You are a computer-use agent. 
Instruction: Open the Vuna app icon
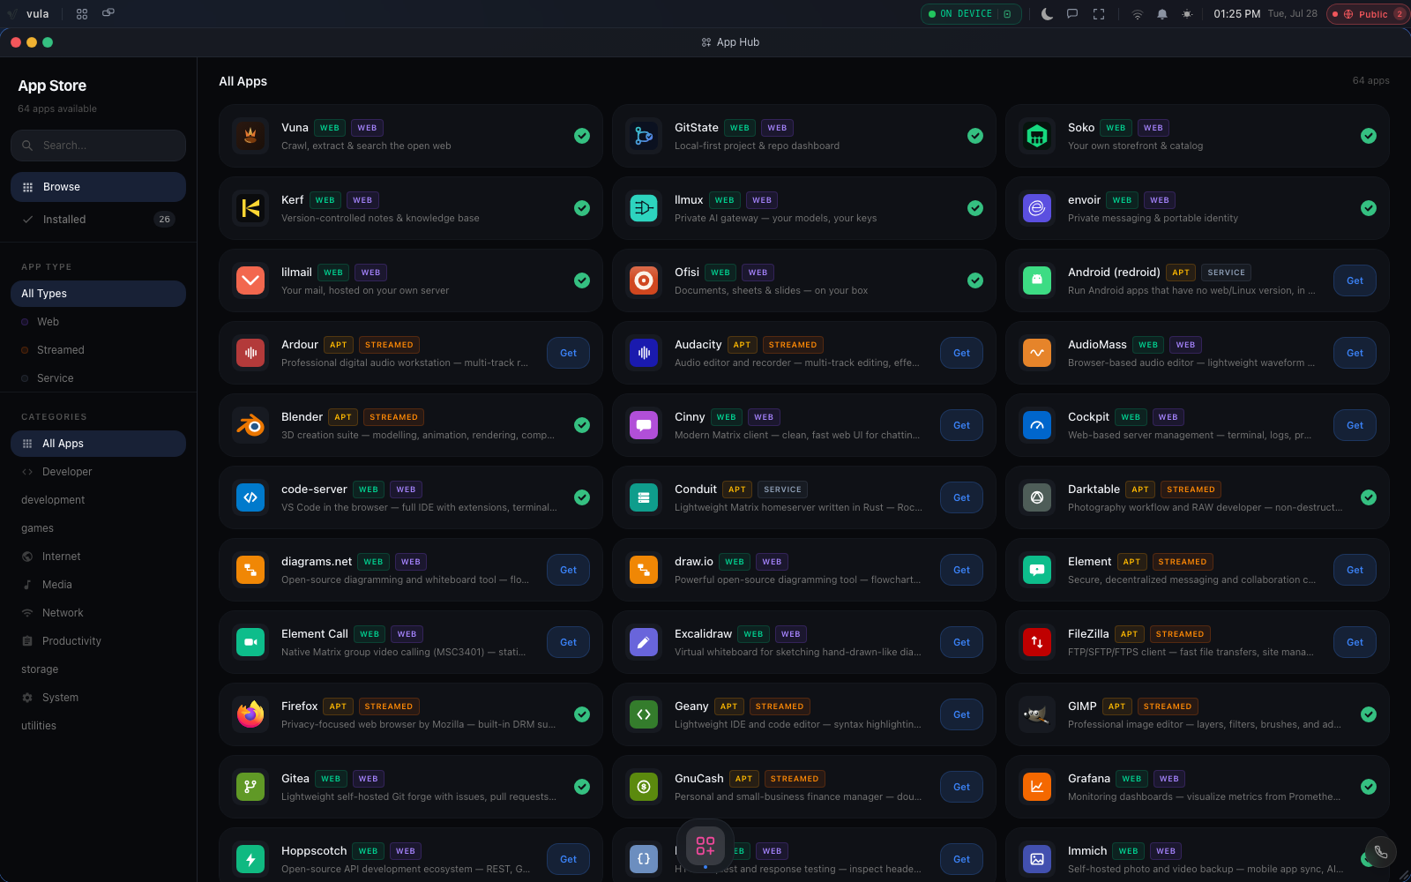(250, 136)
